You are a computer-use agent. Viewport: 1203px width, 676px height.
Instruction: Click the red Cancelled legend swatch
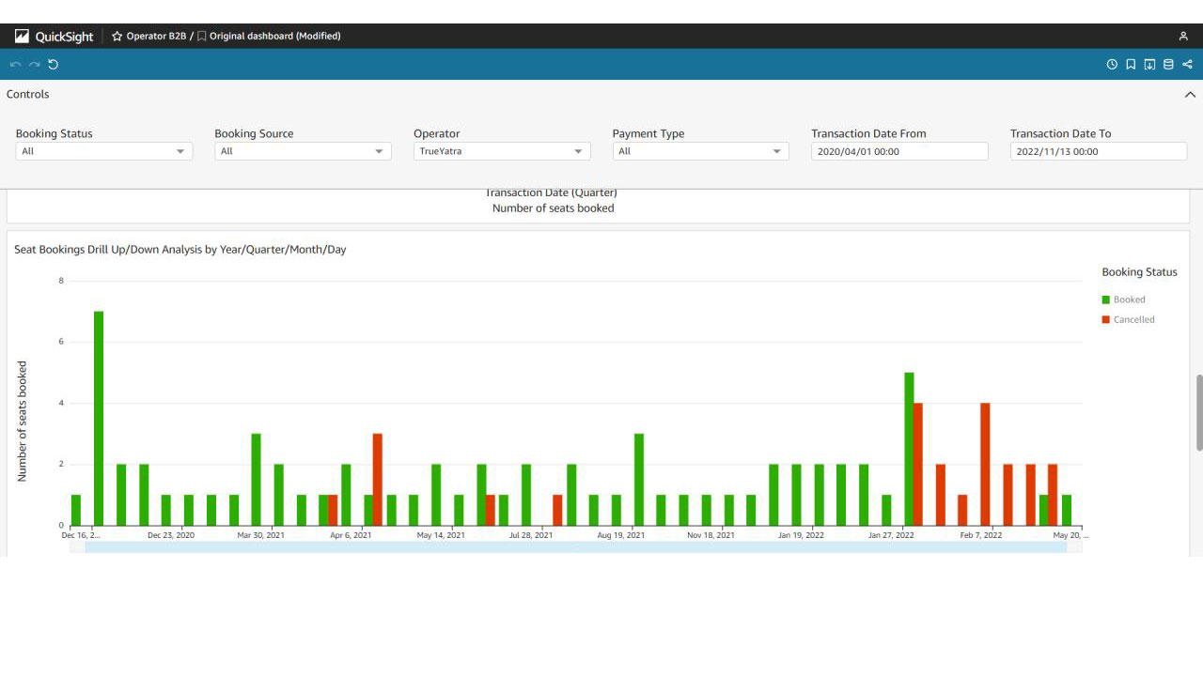coord(1106,320)
